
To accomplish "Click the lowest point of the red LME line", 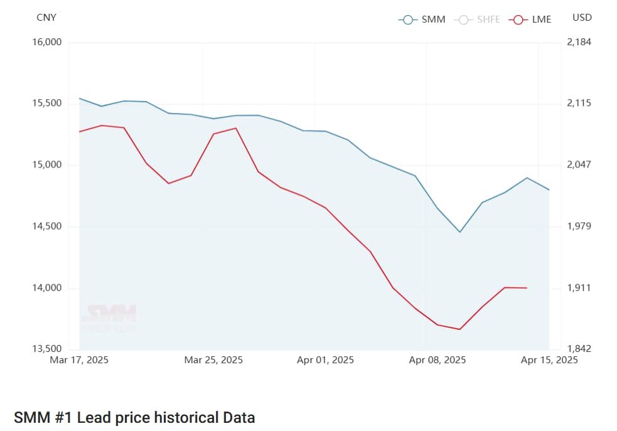I will tap(460, 329).
